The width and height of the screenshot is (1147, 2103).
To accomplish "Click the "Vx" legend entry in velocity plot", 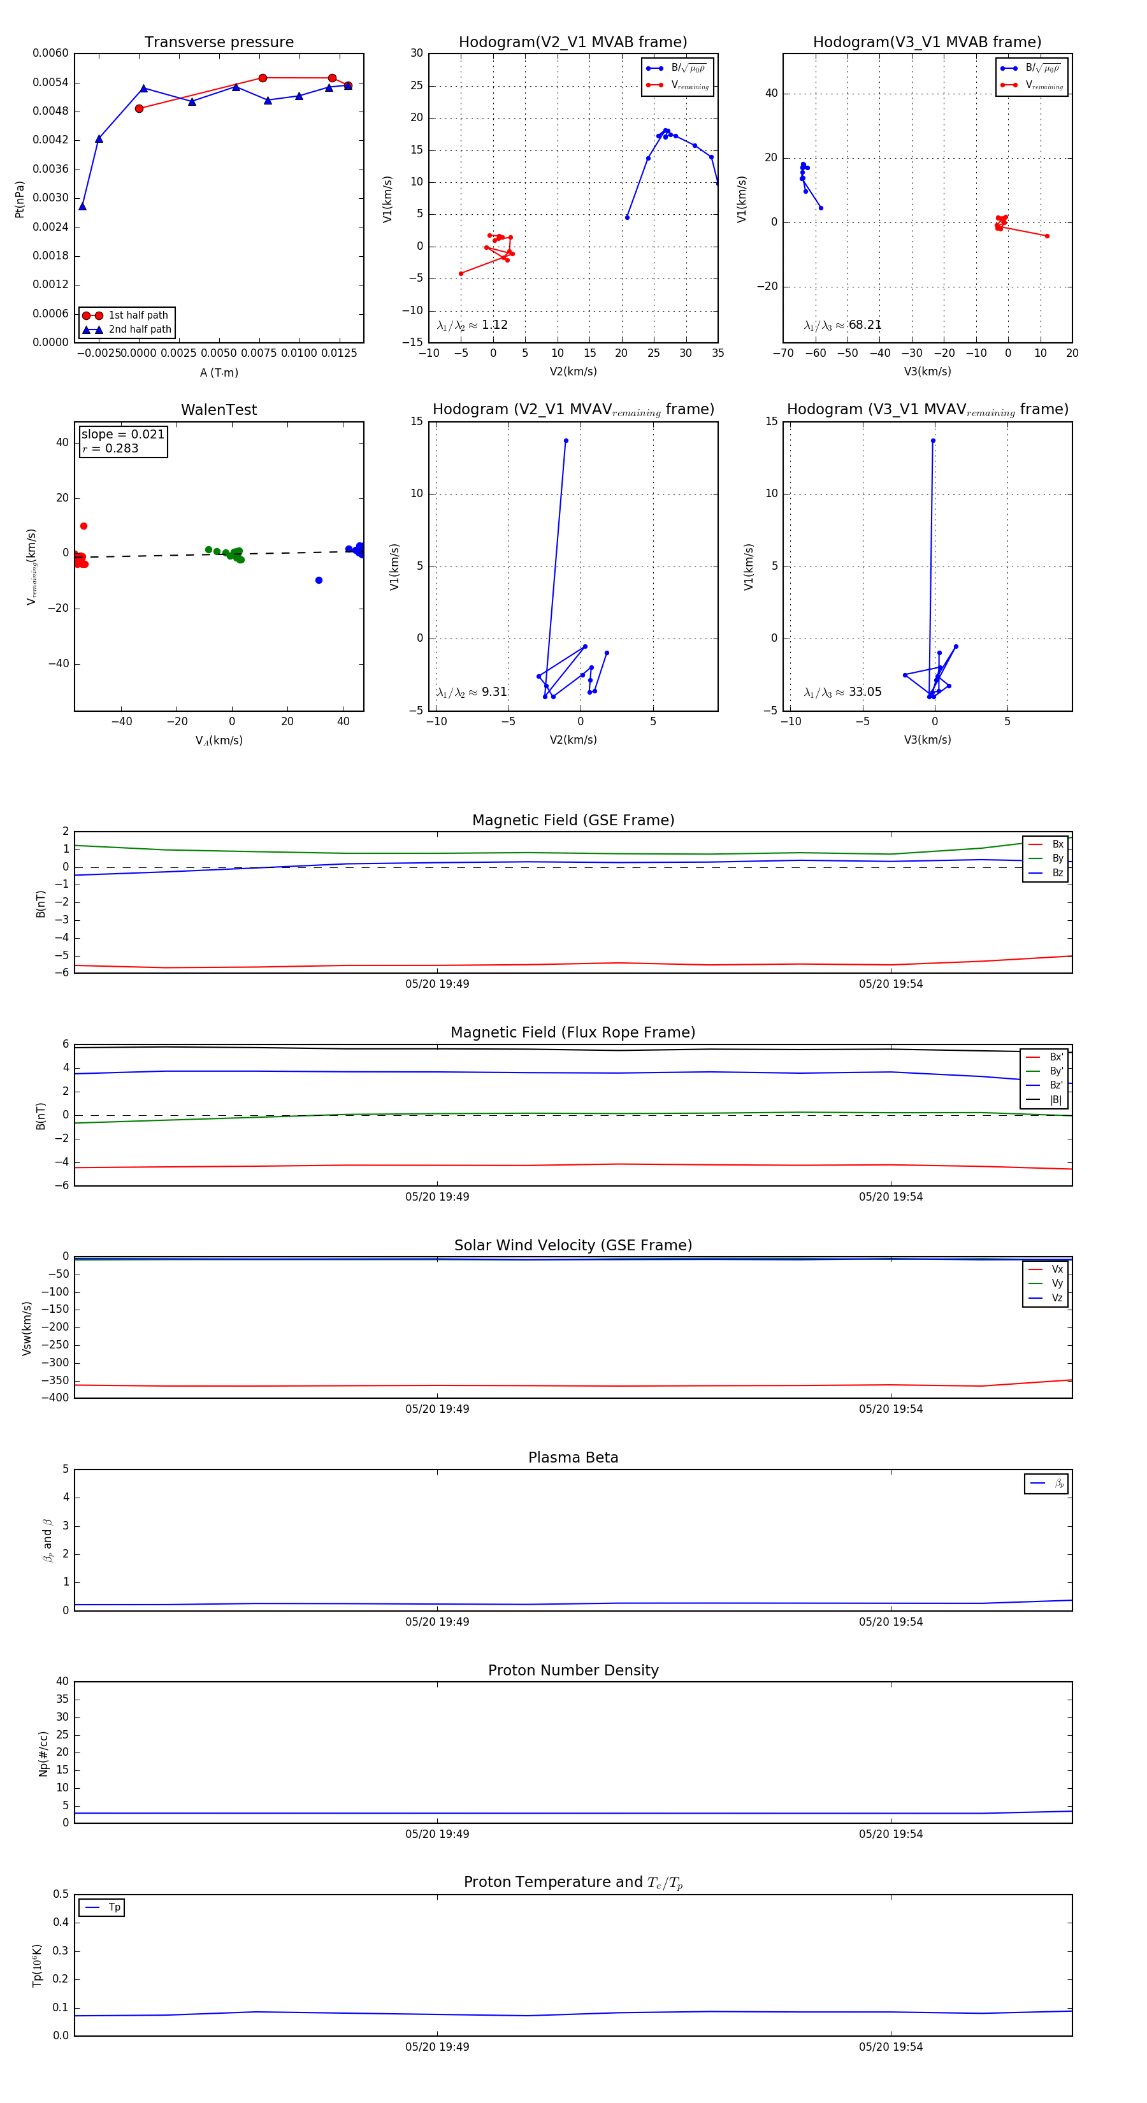I will 1046,1269.
